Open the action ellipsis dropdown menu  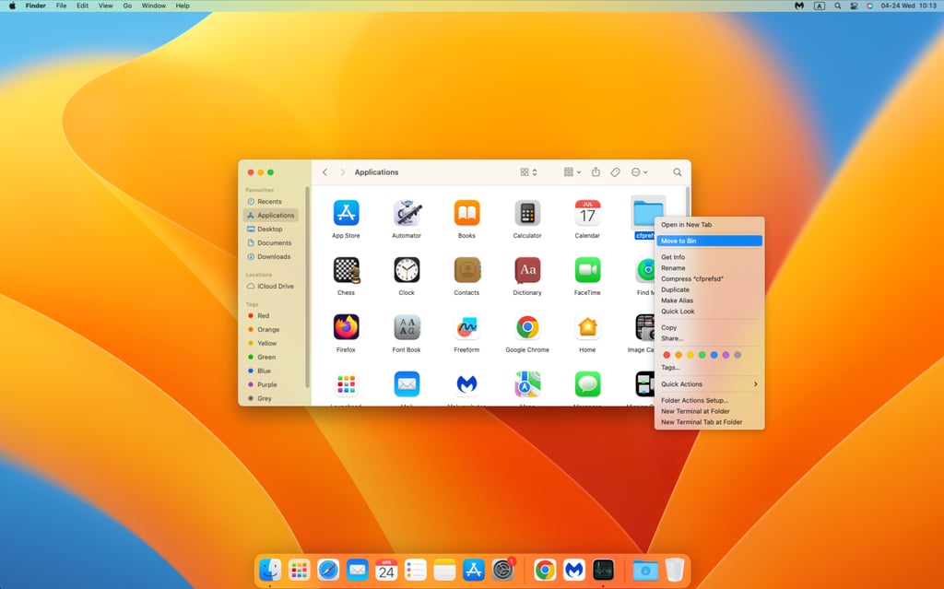point(640,172)
